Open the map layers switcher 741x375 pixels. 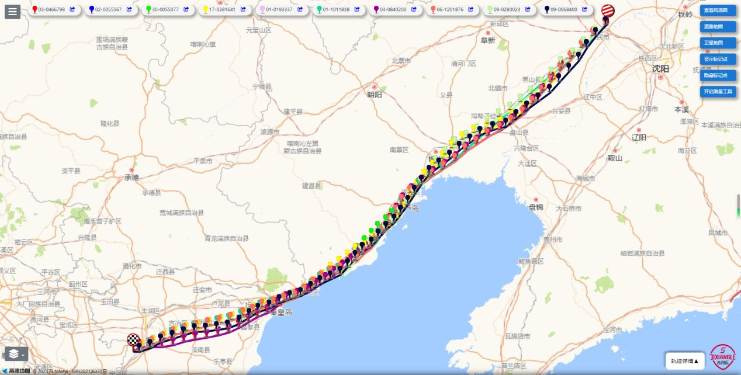16,354
